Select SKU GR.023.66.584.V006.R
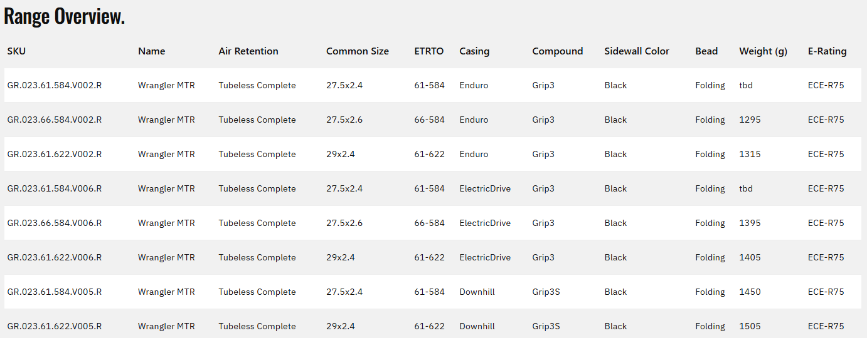Image resolution: width=867 pixels, height=338 pixels. click(x=55, y=223)
